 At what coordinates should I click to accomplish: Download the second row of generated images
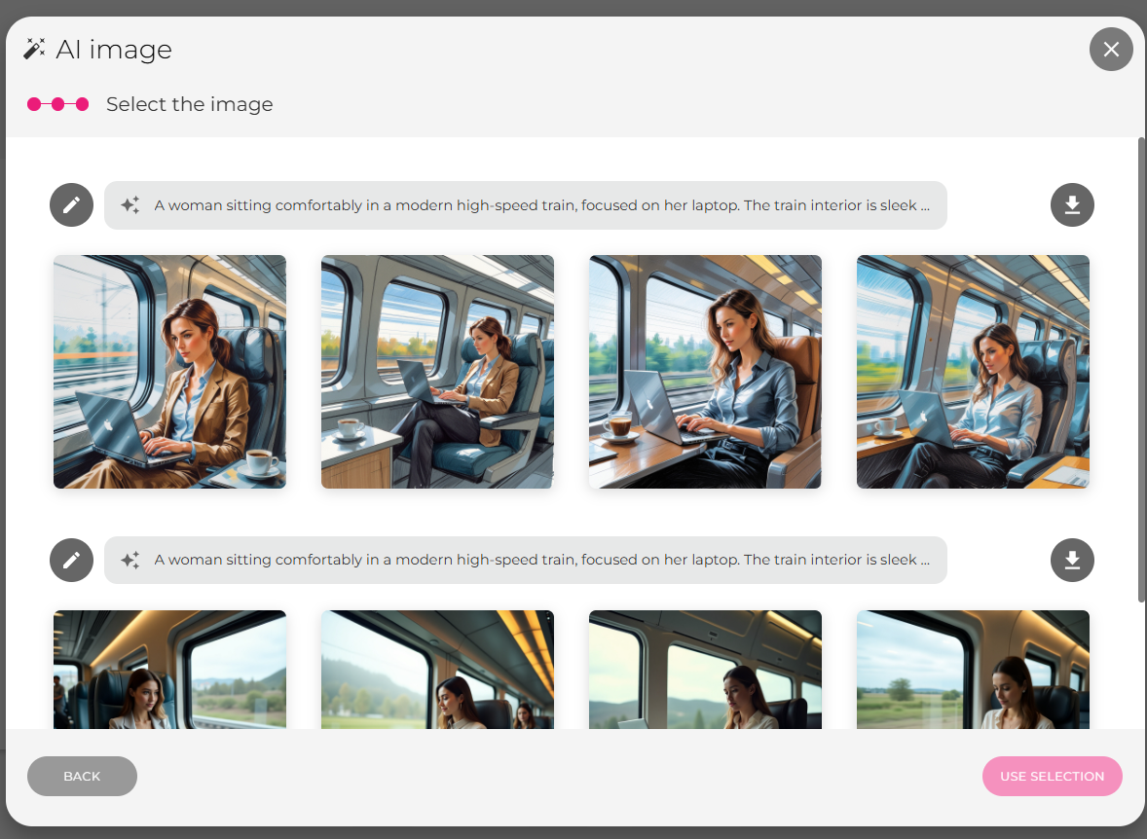click(x=1072, y=561)
